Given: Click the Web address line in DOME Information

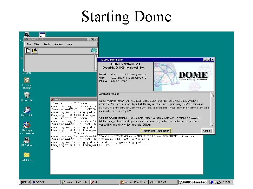Looking at the screenshot, I should pos(123,78).
